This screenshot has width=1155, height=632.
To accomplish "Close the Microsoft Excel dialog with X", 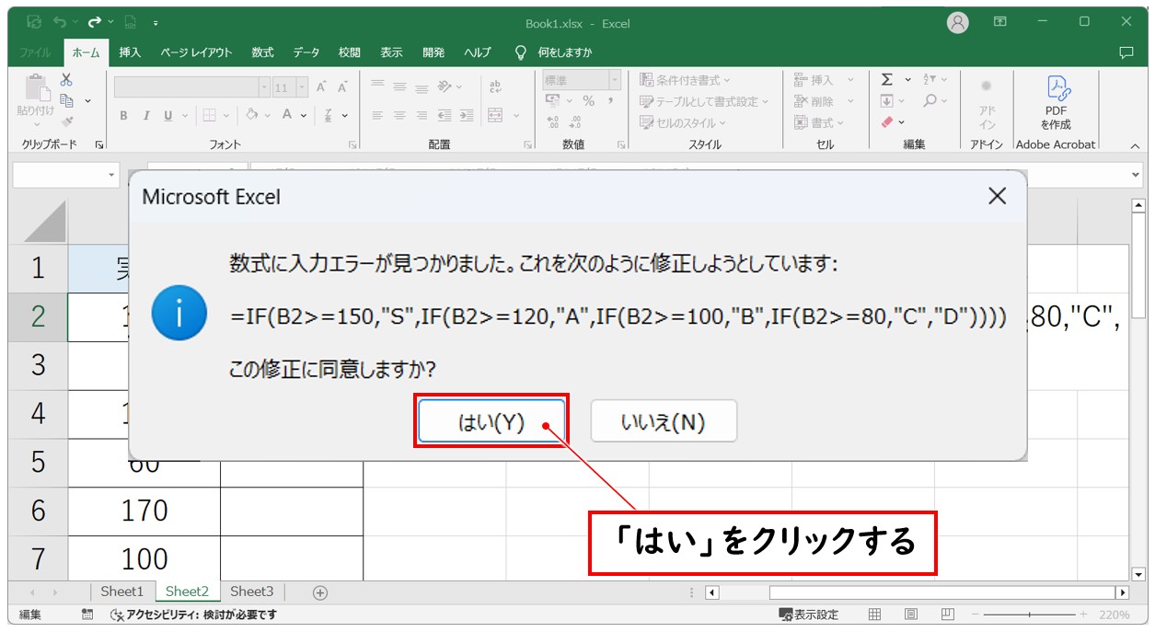I will point(997,196).
